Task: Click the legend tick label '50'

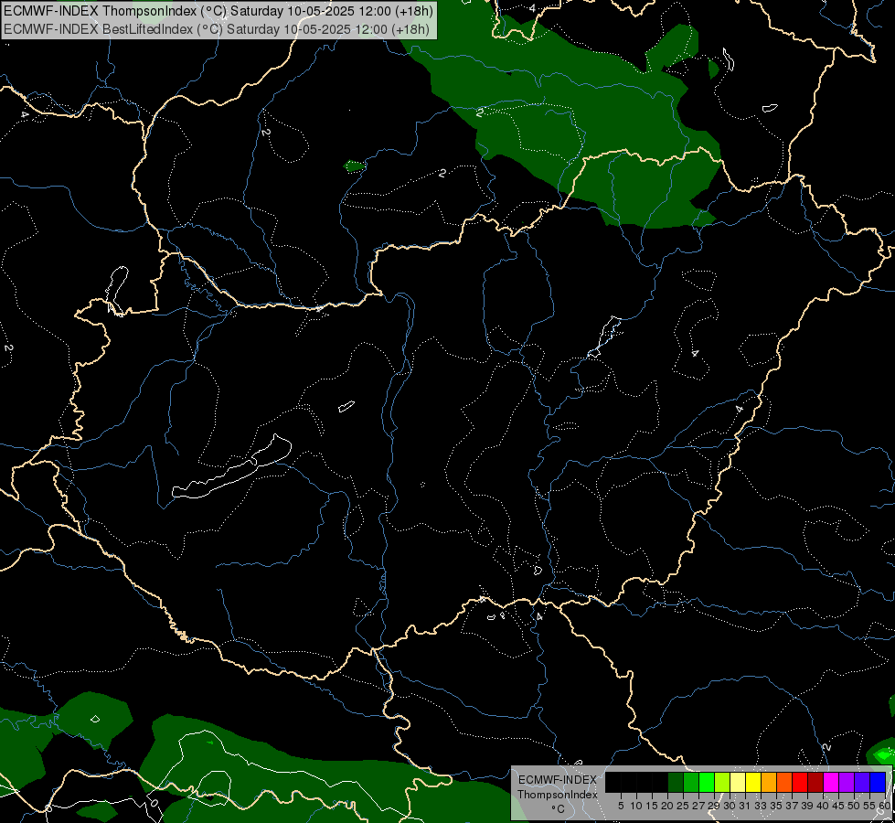Action: pyautogui.click(x=854, y=806)
